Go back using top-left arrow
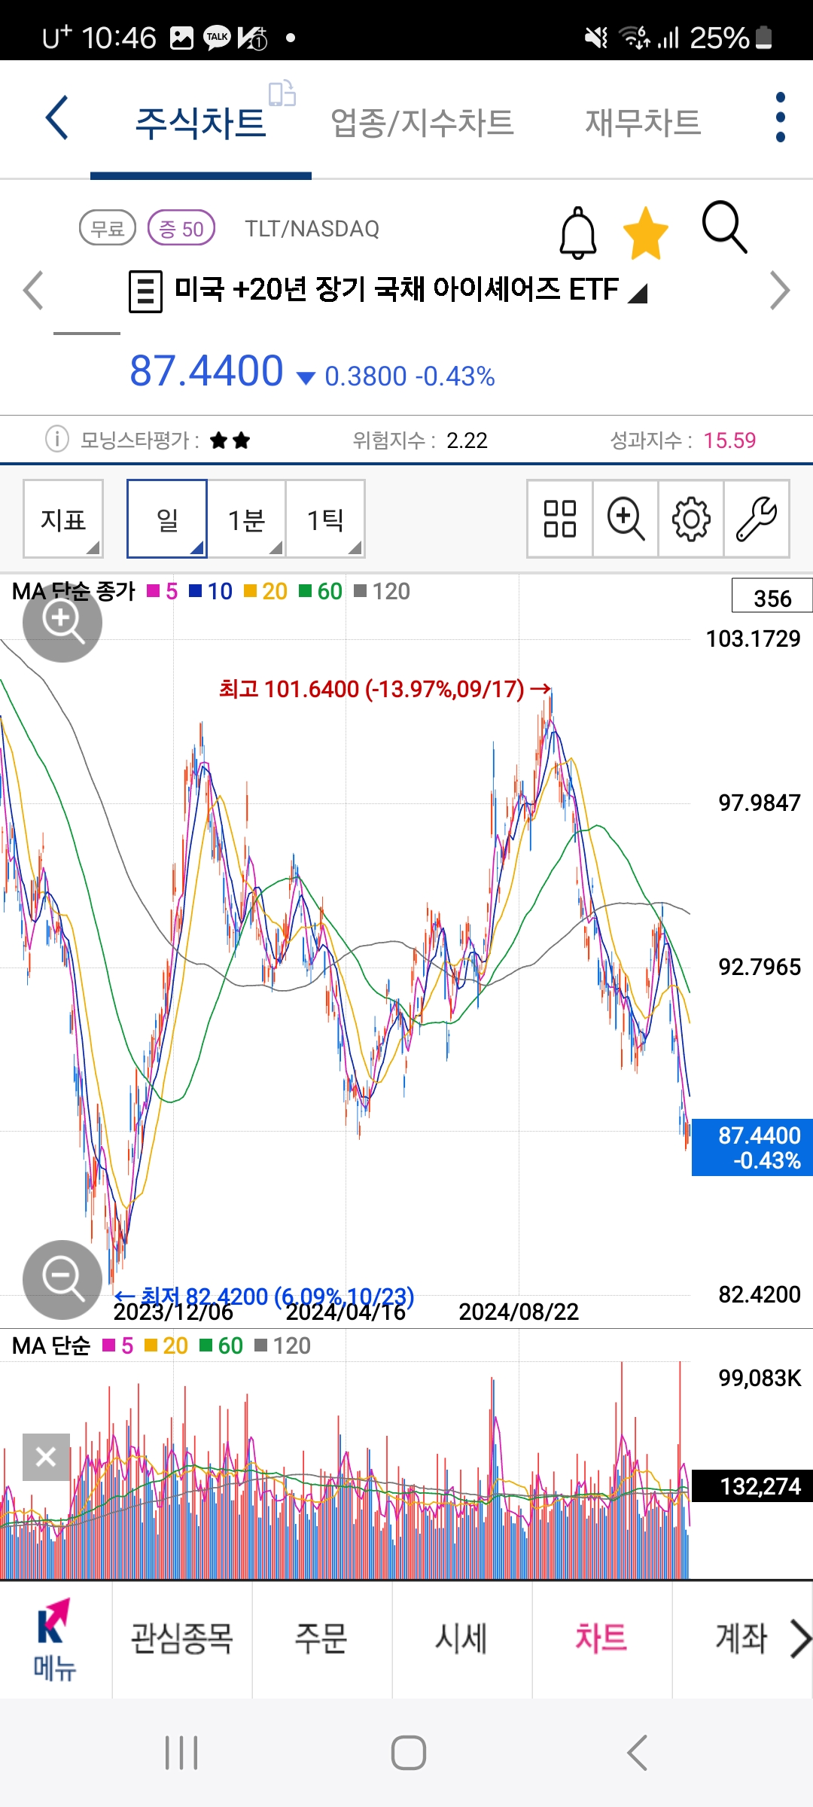 (x=57, y=117)
